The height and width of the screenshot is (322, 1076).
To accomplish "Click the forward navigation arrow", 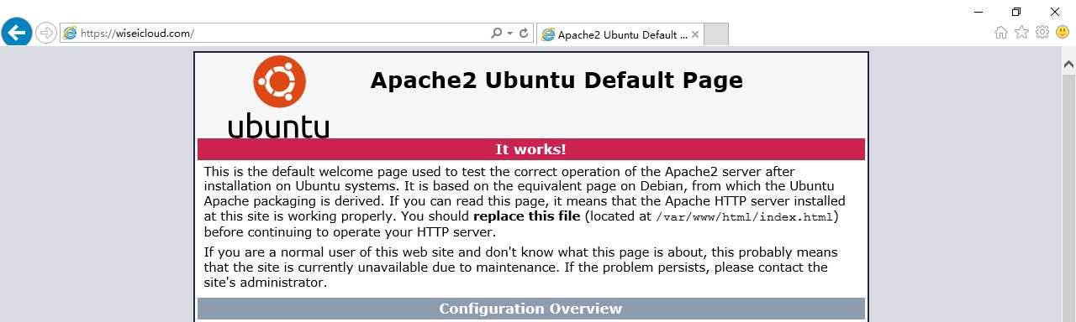I will coord(45,34).
